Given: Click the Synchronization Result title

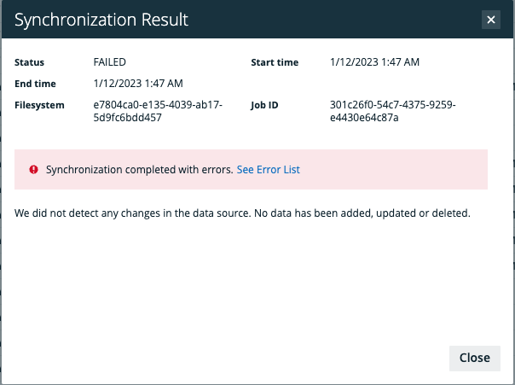Looking at the screenshot, I should click(x=101, y=20).
